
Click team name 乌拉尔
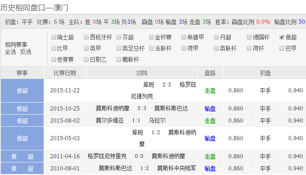tap(157, 120)
